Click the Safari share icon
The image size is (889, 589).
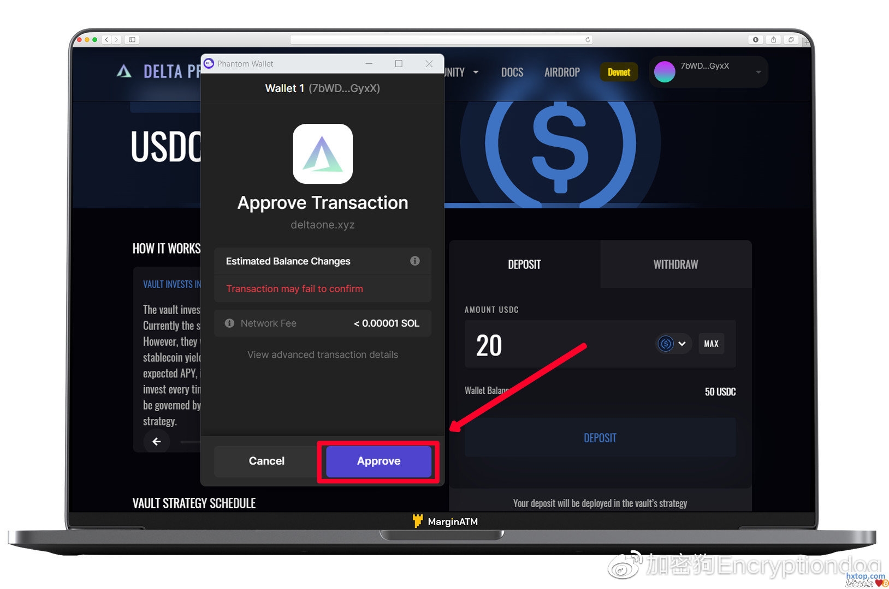(x=773, y=40)
